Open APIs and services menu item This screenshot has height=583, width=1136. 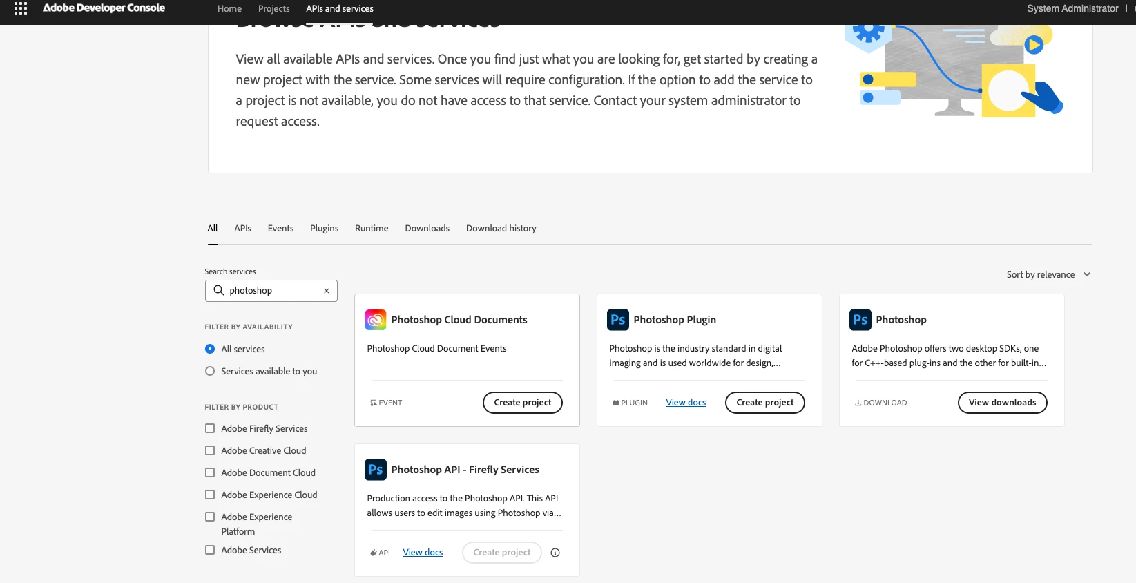point(340,8)
